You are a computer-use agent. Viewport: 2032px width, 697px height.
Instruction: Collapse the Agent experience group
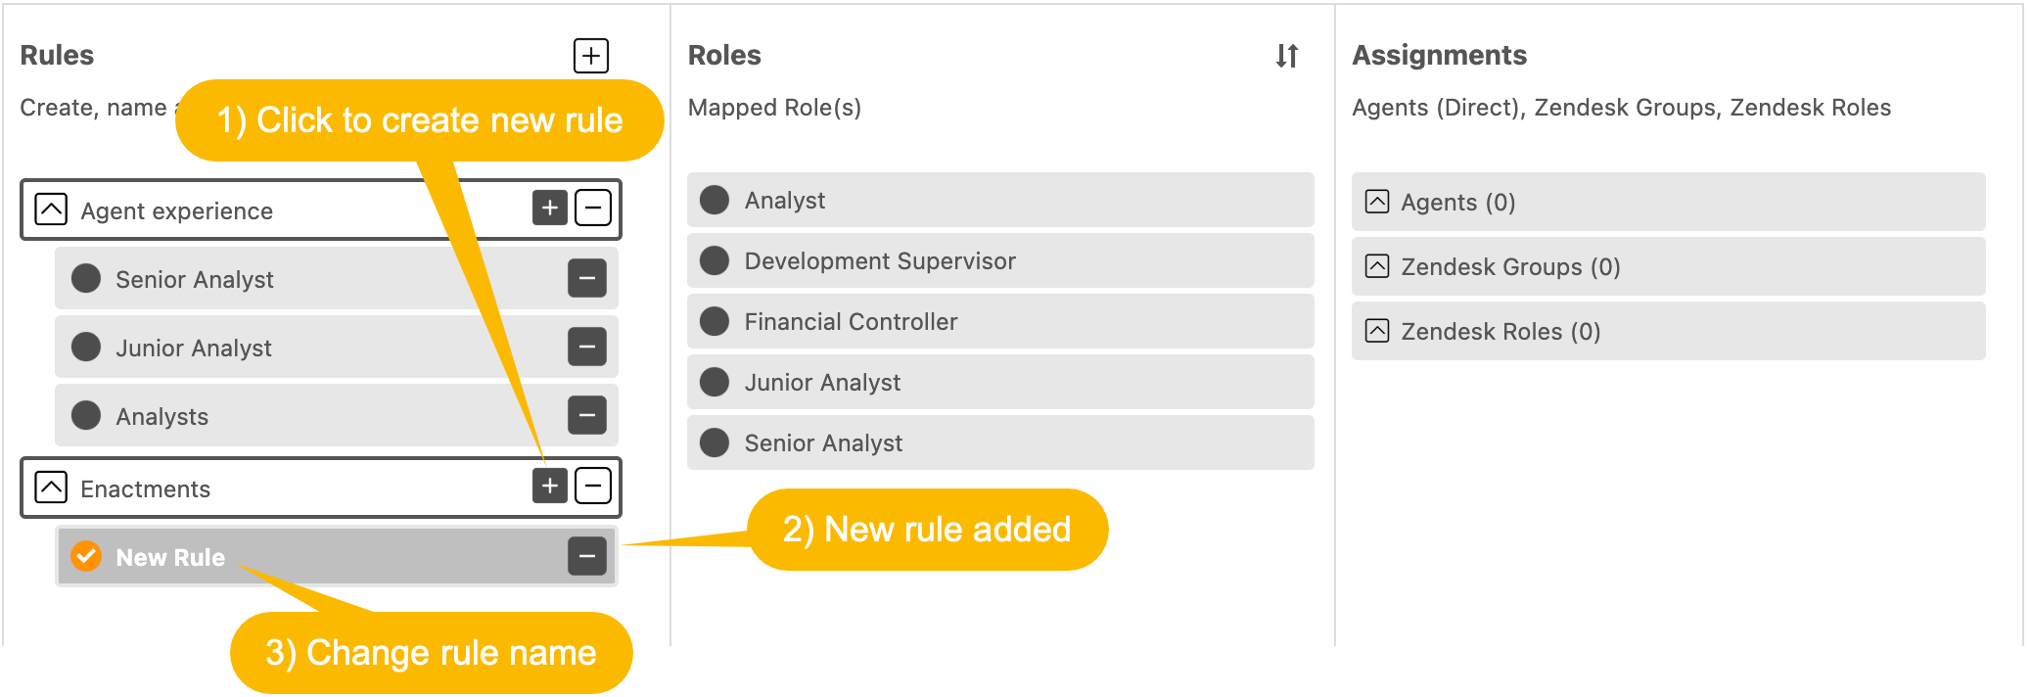(x=51, y=209)
